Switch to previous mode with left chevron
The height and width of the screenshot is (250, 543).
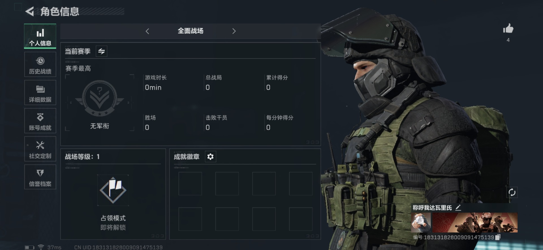click(x=147, y=31)
